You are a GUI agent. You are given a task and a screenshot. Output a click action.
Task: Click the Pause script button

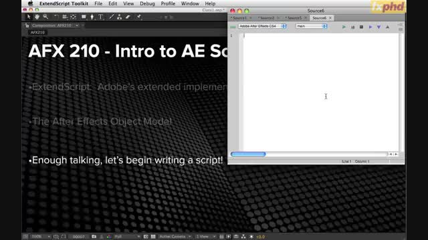click(x=352, y=27)
